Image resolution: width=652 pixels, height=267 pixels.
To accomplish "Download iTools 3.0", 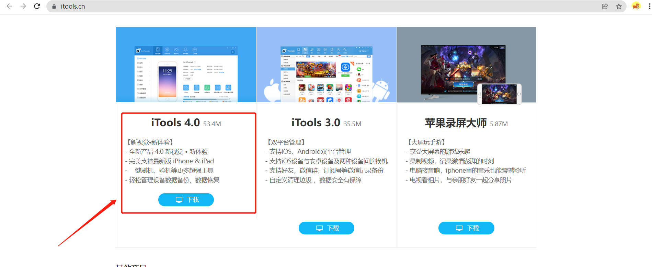I will (327, 228).
